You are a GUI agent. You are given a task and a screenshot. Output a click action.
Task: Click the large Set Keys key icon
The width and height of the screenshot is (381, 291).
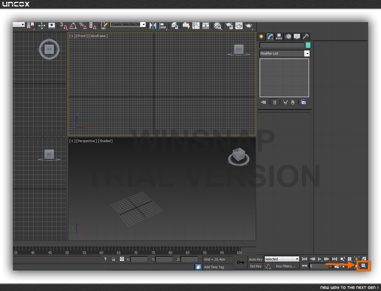click(241, 263)
